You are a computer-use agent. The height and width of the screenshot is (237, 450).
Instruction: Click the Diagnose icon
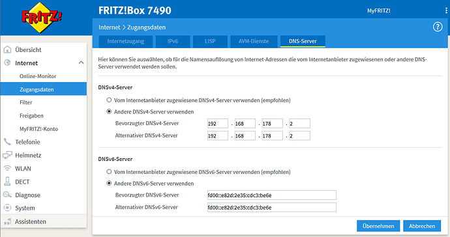[7, 195]
